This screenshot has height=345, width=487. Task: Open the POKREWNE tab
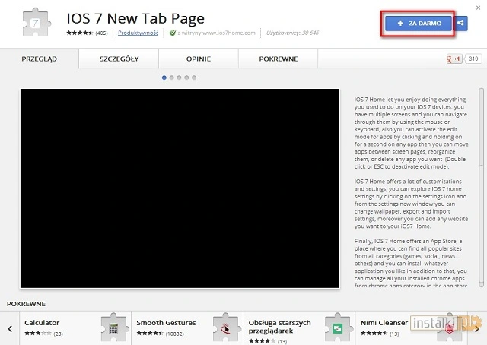click(x=279, y=59)
